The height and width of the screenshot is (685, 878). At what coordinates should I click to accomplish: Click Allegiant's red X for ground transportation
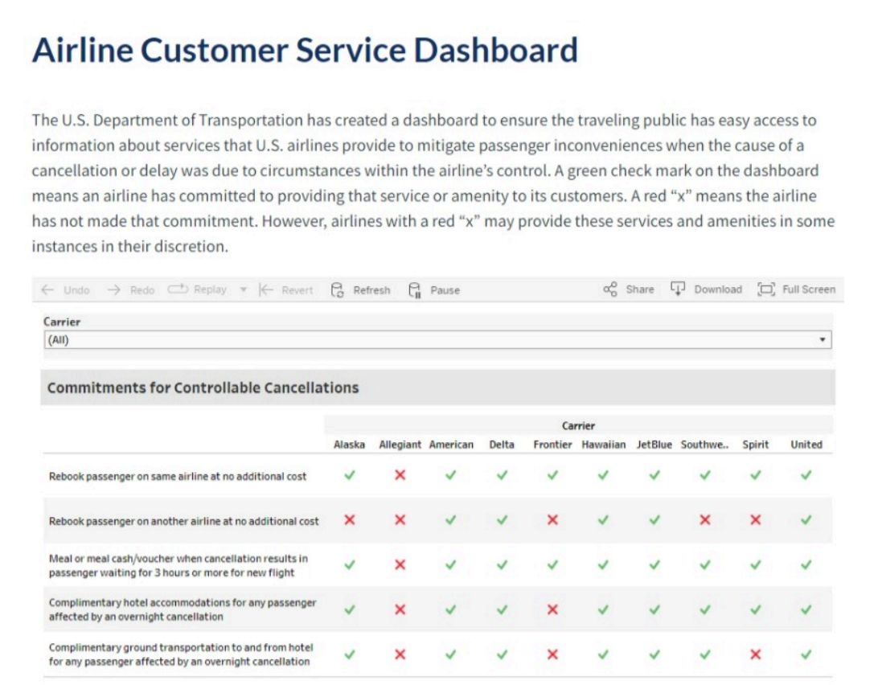pos(400,654)
